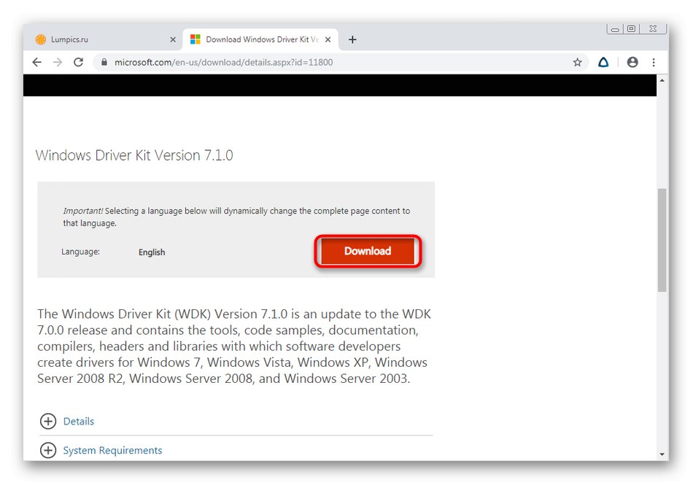
Task: Open the cloud extension icon in toolbar
Action: tap(603, 62)
